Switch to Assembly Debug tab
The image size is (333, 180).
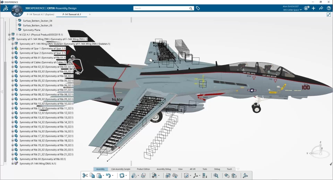click(x=164, y=169)
